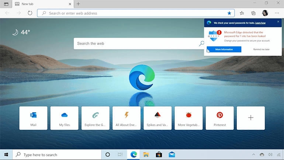284x160 pixels.
Task: Open the Learn how link
Action: (260, 23)
